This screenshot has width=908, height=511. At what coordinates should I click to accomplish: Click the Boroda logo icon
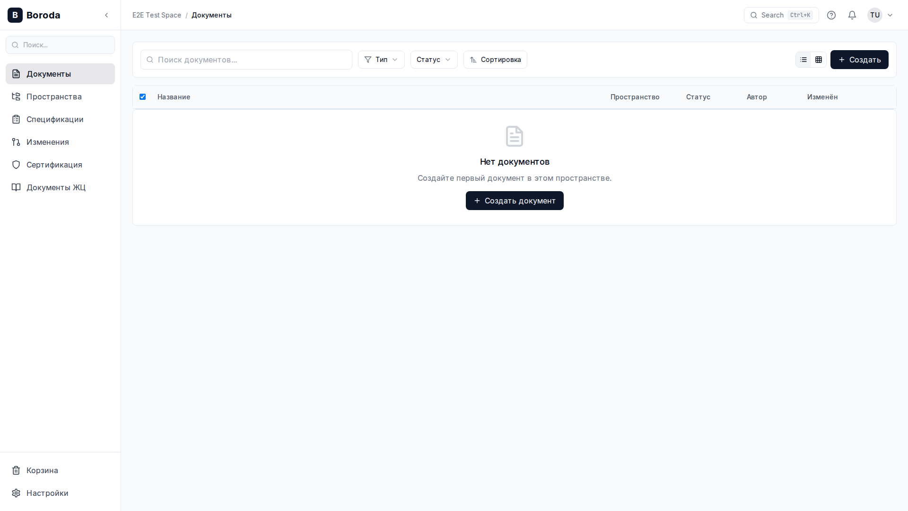coord(15,15)
